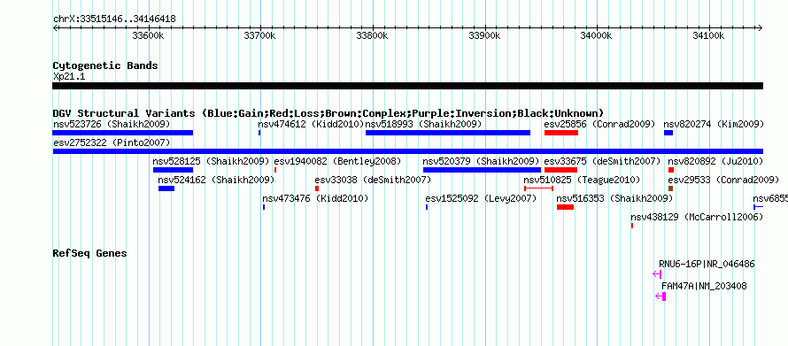This screenshot has width=788, height=346.
Task: Click the nsv510825 (Teague2010) red interval
Action: pyautogui.click(x=538, y=188)
